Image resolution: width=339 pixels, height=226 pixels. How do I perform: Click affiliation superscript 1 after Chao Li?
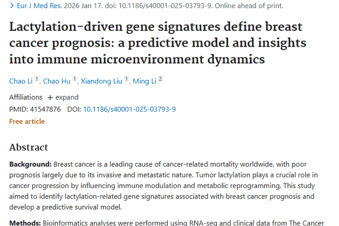click(x=37, y=80)
